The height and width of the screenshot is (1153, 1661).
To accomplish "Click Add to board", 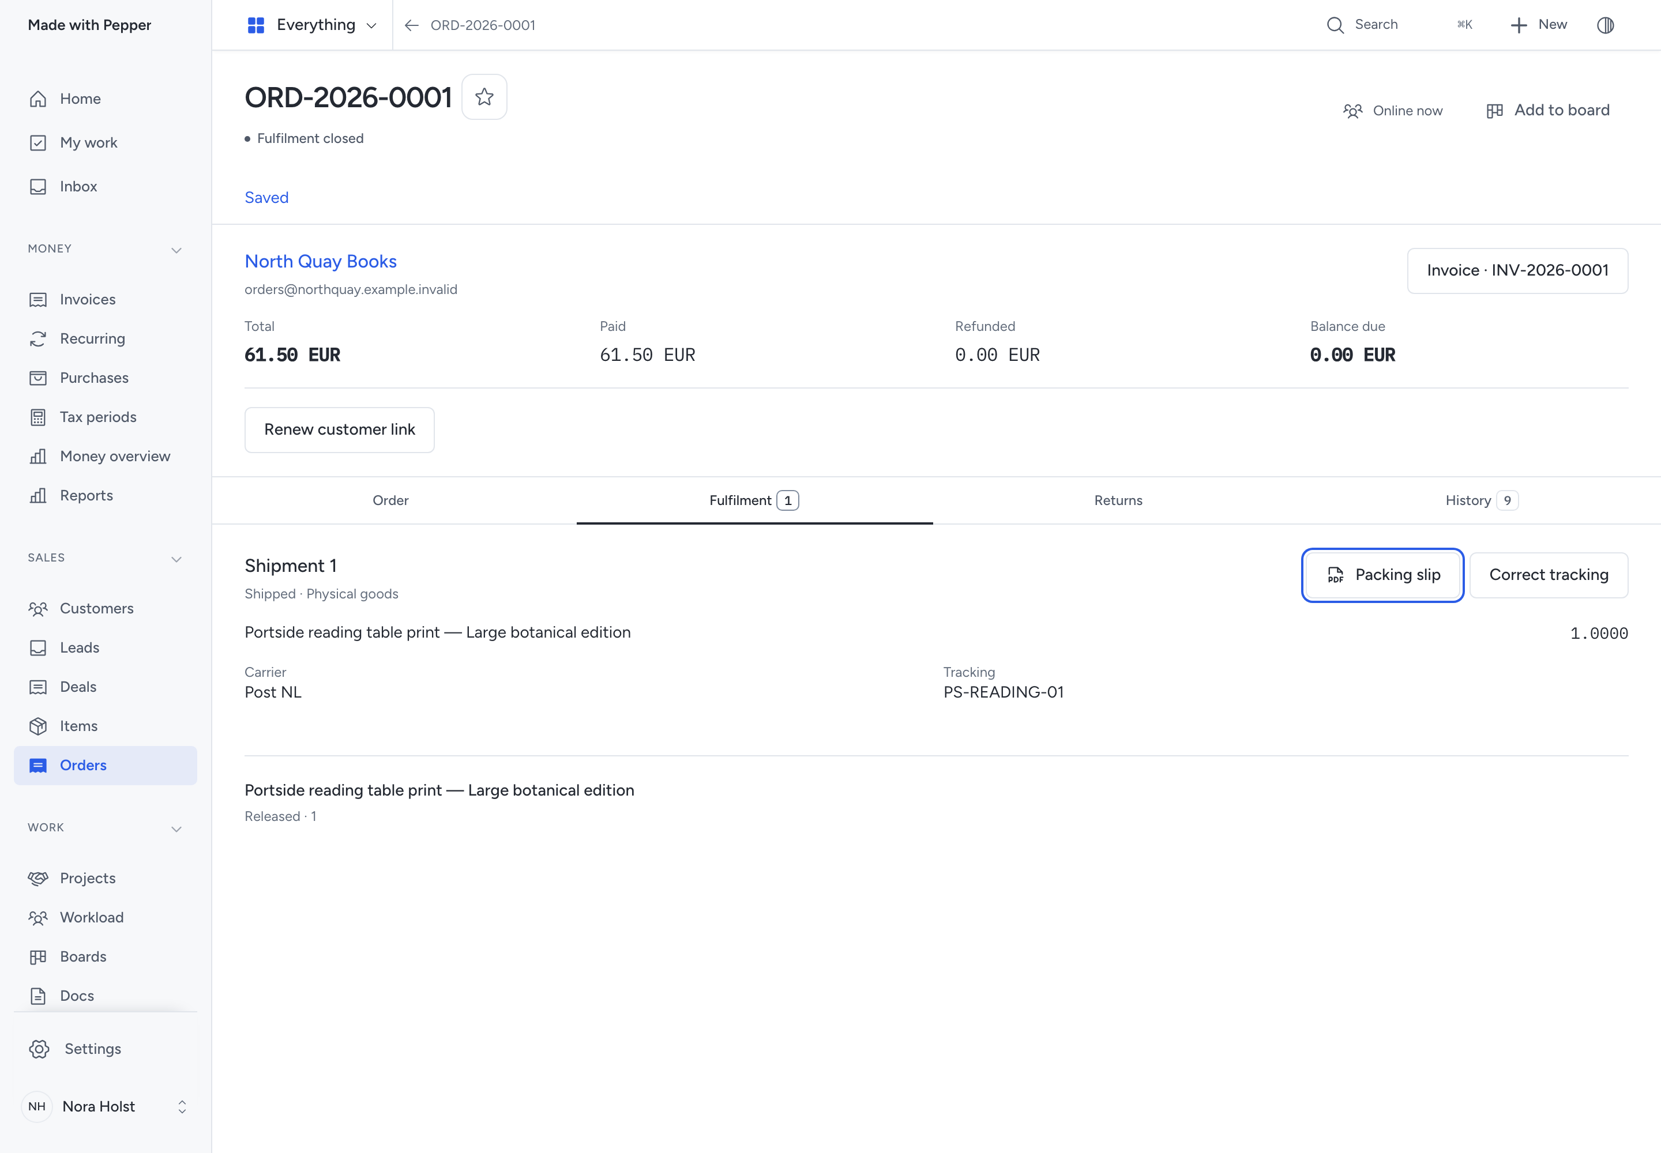I will pyautogui.click(x=1548, y=111).
